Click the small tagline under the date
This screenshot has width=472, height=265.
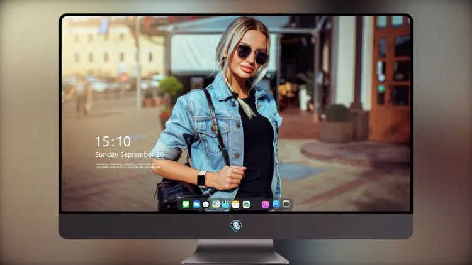click(128, 166)
